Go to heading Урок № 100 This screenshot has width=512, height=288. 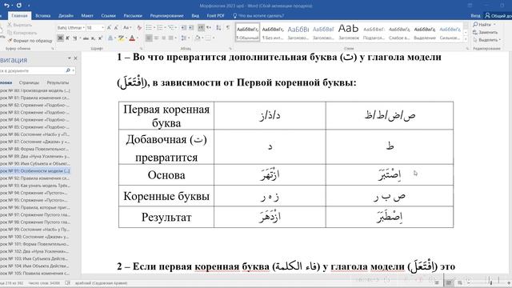[35, 237]
